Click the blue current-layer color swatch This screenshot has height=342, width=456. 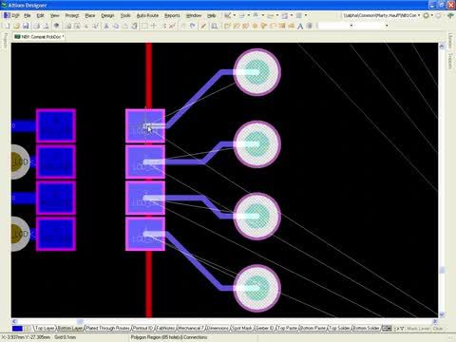click(17, 329)
